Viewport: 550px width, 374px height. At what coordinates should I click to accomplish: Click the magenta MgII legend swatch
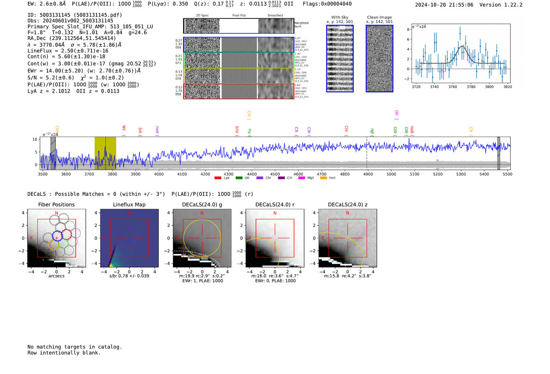pyautogui.click(x=302, y=178)
